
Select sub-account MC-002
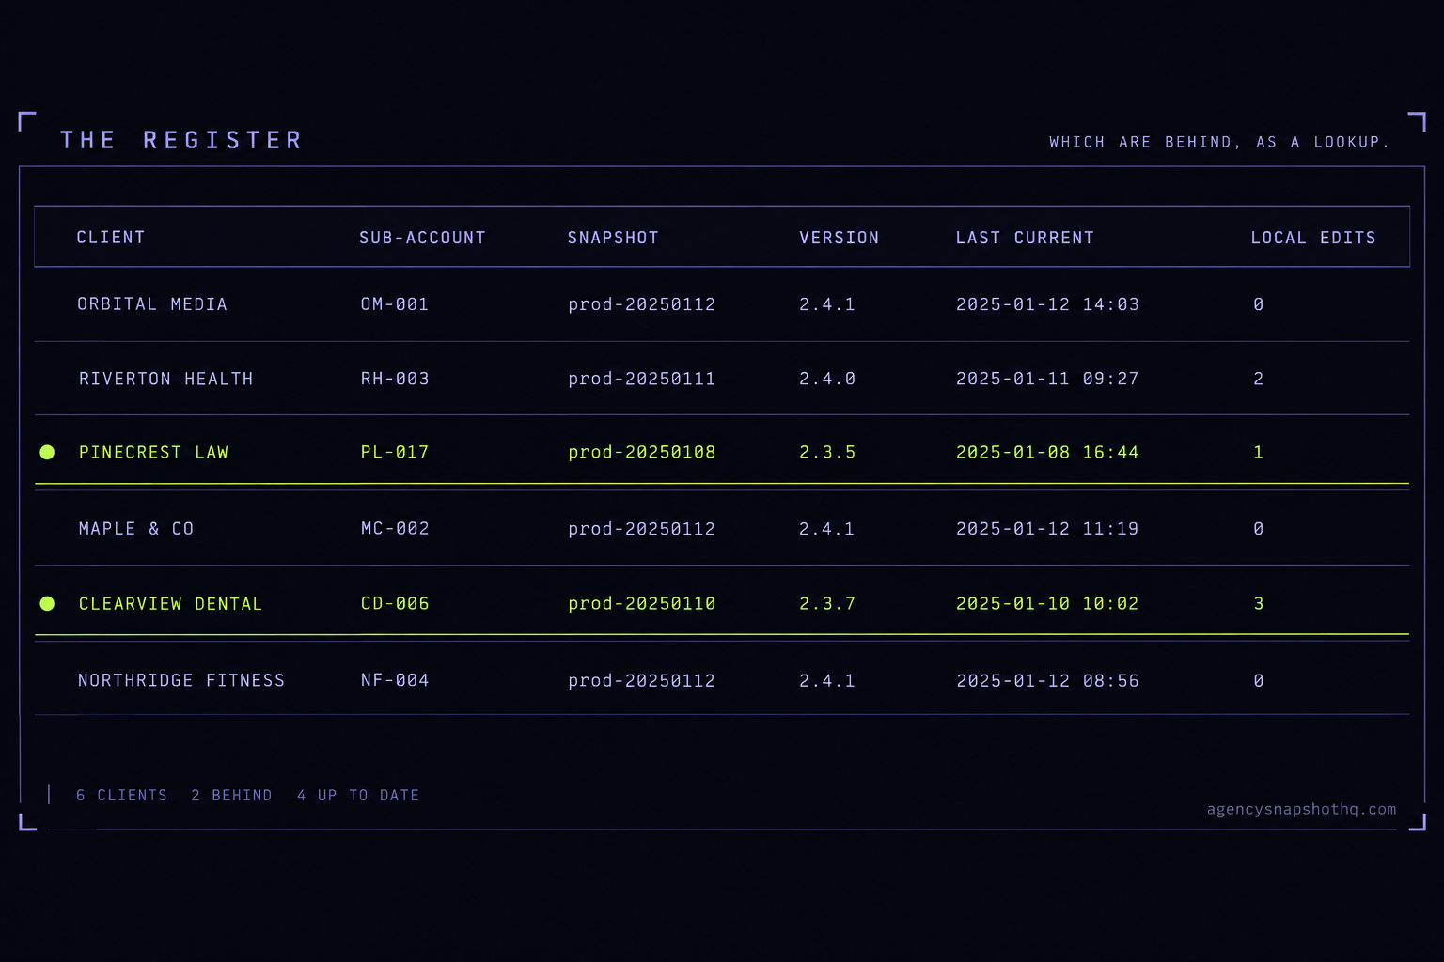(395, 529)
